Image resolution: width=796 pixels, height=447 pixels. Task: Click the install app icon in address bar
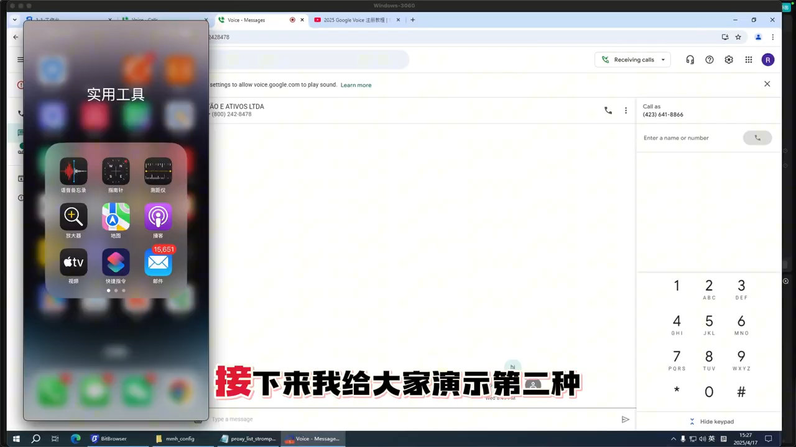pyautogui.click(x=725, y=37)
